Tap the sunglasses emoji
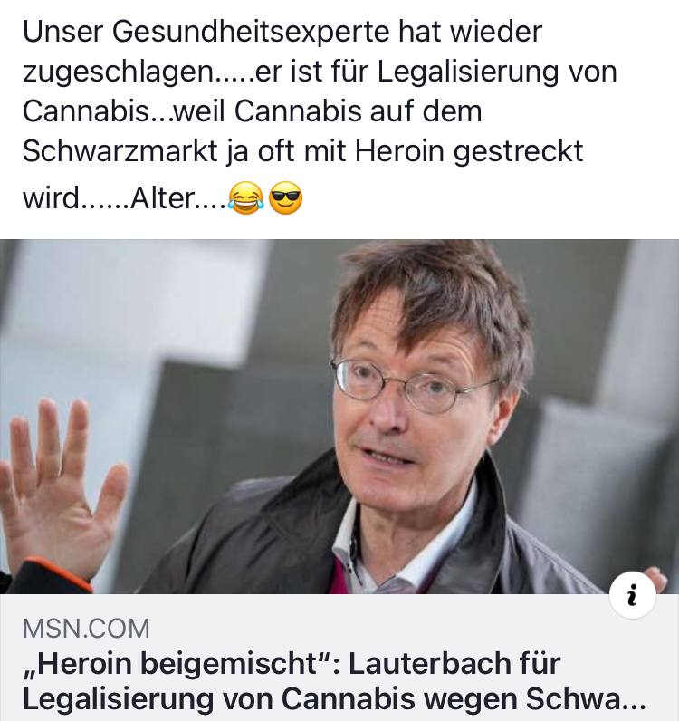The width and height of the screenshot is (679, 721). [285, 197]
